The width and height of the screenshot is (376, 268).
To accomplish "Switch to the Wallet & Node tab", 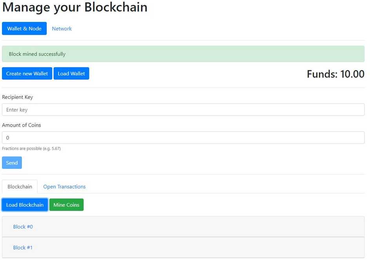I will 24,29.
